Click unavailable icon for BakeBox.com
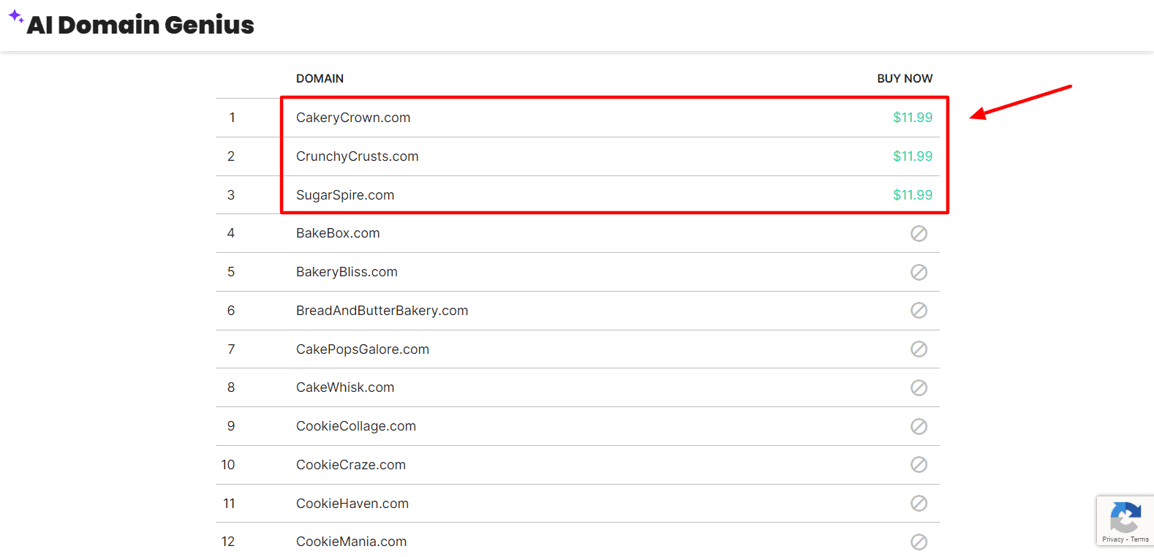1154x557 pixels. click(919, 233)
